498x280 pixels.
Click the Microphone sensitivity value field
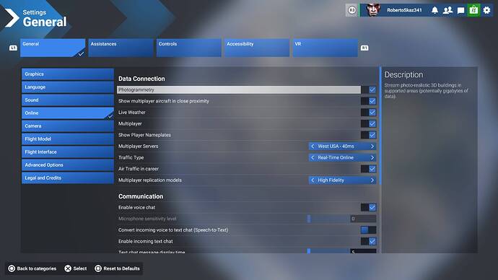point(363,219)
